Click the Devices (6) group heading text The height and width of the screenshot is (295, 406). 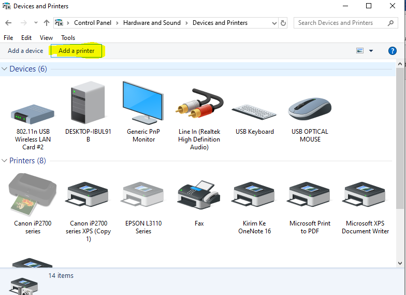coord(28,69)
